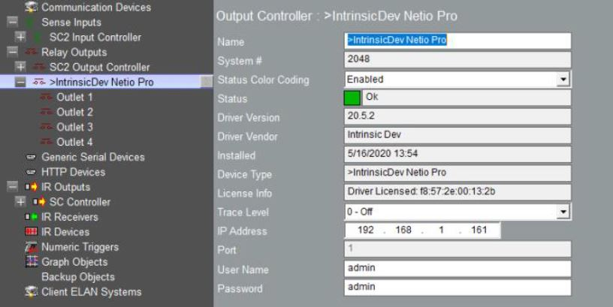Click the Client ELAN Systems icon
Viewport: 613px width, 307px height.
click(31, 291)
